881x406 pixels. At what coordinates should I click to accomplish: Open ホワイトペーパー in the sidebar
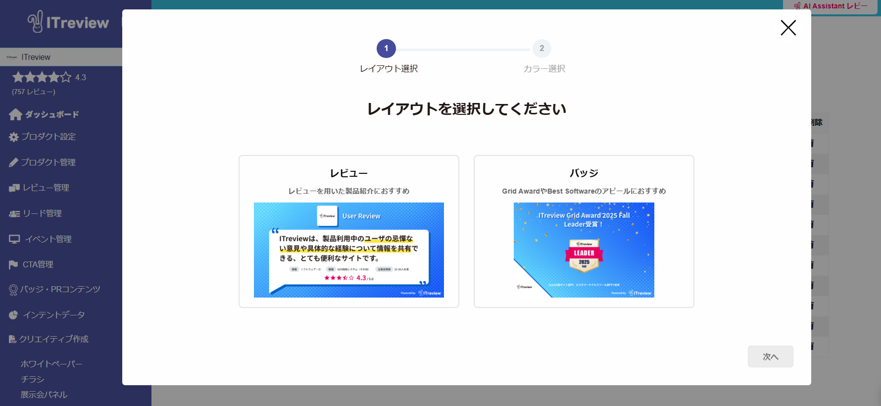pos(51,364)
